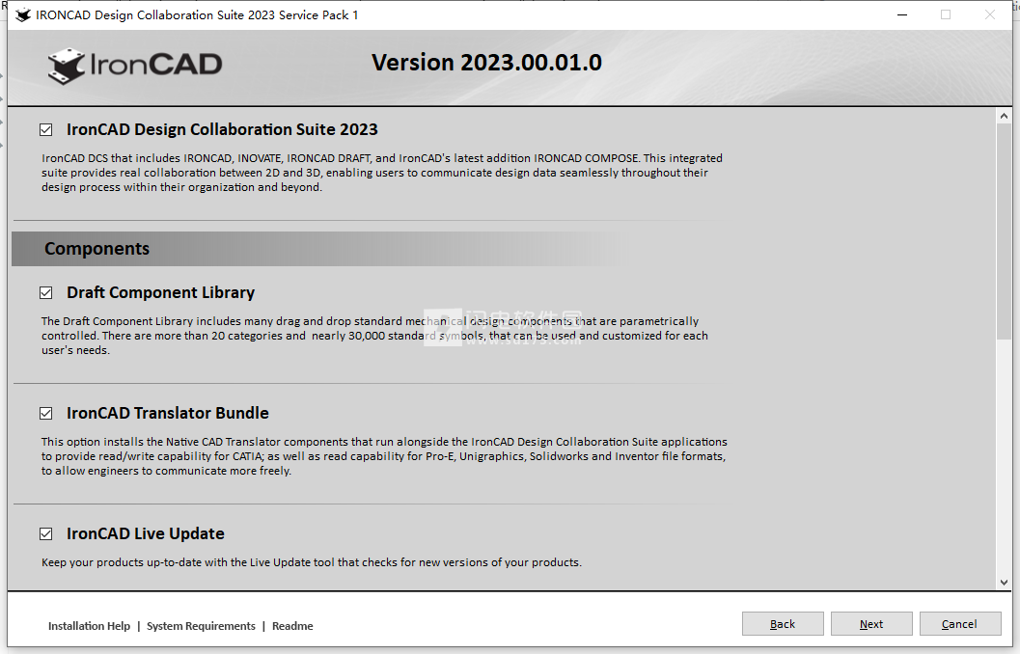The image size is (1020, 654).
Task: Close the installer window
Action: 989,15
